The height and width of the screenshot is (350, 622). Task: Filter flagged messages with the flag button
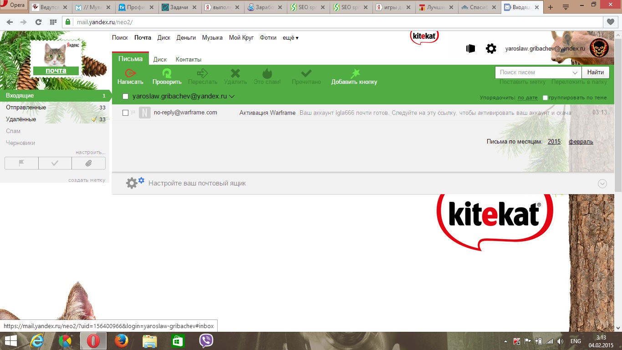[21, 163]
